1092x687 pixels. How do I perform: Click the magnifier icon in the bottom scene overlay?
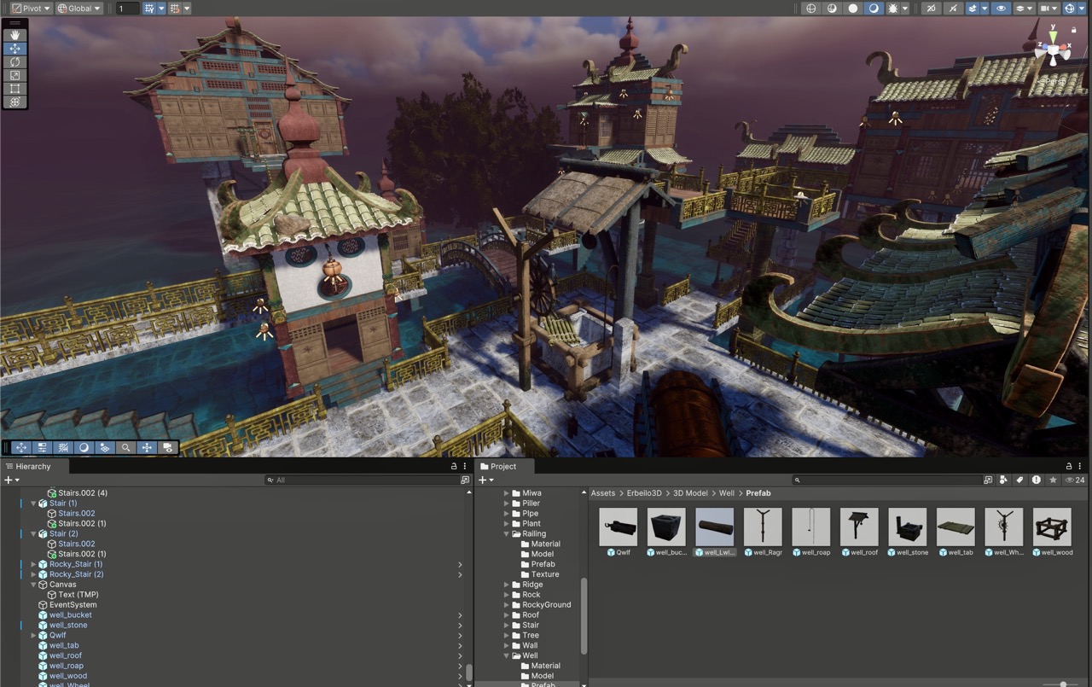(x=125, y=447)
